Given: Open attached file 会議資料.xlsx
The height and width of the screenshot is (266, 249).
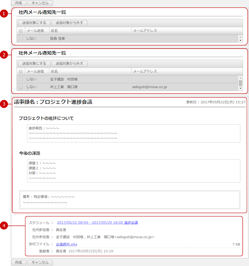Looking at the screenshot, I should tap(67, 244).
